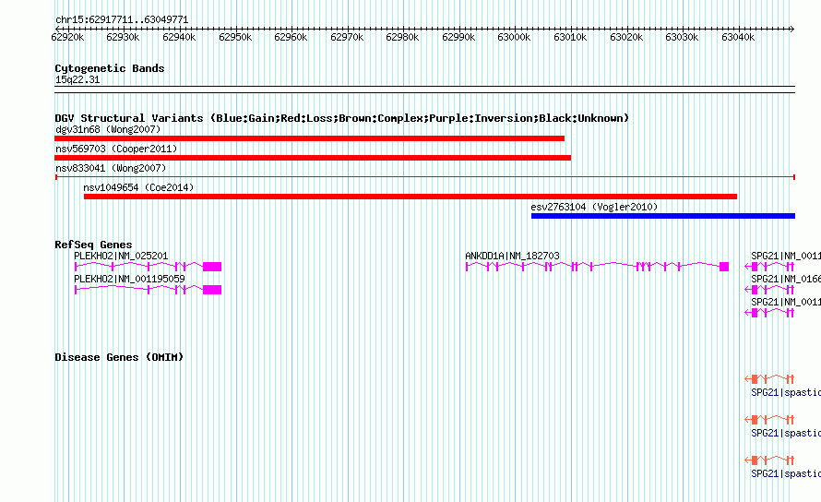Open the esv2763104 (Vogler2010) variant label
The image size is (821, 502).
click(594, 207)
